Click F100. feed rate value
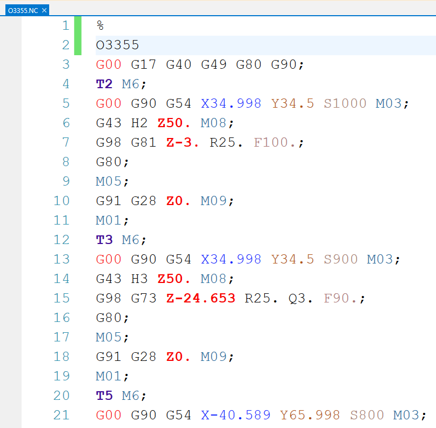 point(274,142)
